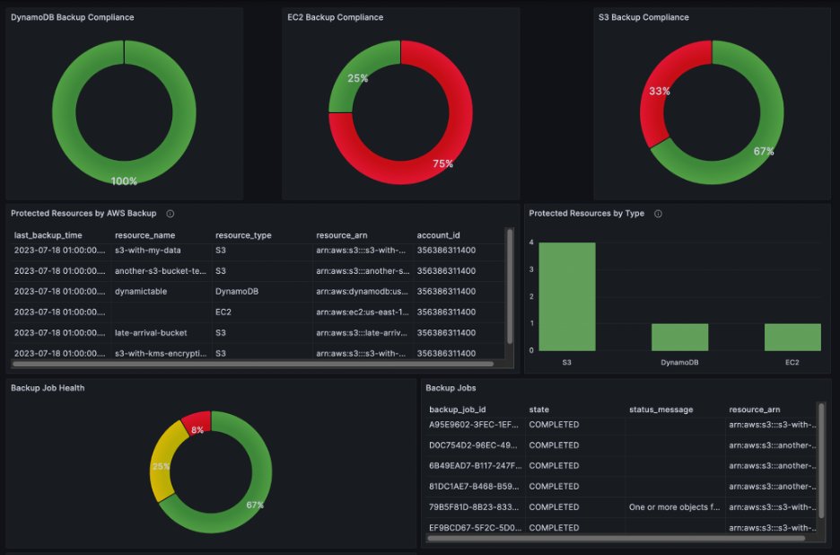Open Backup Jobs panel title
The width and height of the screenshot is (840, 555).
(451, 388)
